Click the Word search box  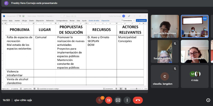pos(80,16)
